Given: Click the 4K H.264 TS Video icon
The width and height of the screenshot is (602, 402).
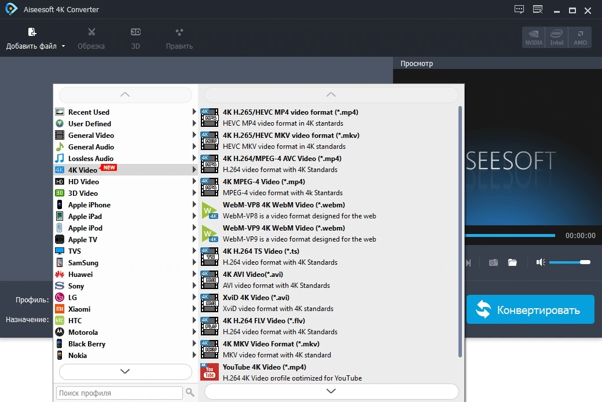Looking at the screenshot, I should [210, 257].
